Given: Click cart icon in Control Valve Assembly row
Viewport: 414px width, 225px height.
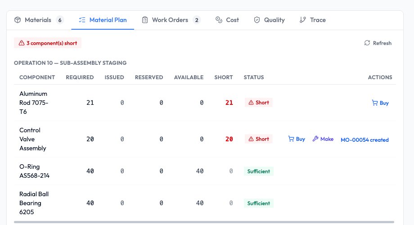Looking at the screenshot, I should (291, 139).
